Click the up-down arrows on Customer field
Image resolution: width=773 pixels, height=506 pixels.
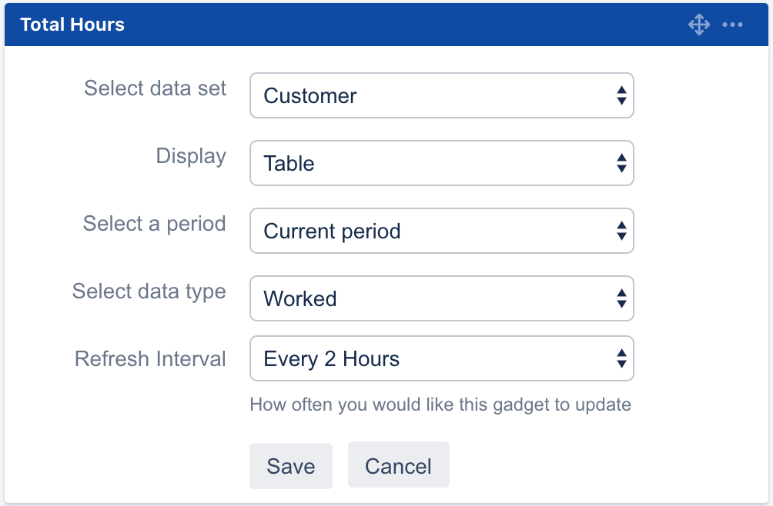tap(621, 95)
